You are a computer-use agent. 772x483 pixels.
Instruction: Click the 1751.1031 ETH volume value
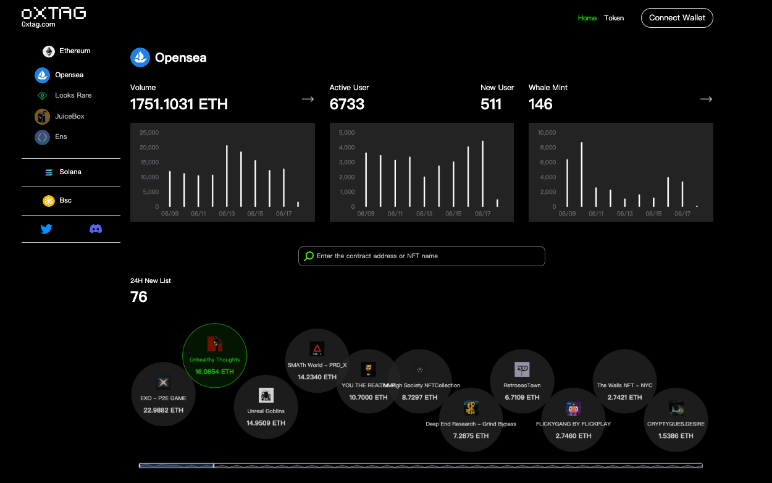point(179,104)
